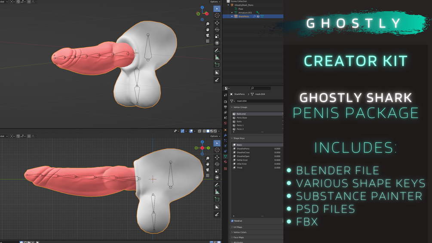The height and width of the screenshot is (243, 432).
Task: Click the mesh.004 data name field
Action: (259, 101)
